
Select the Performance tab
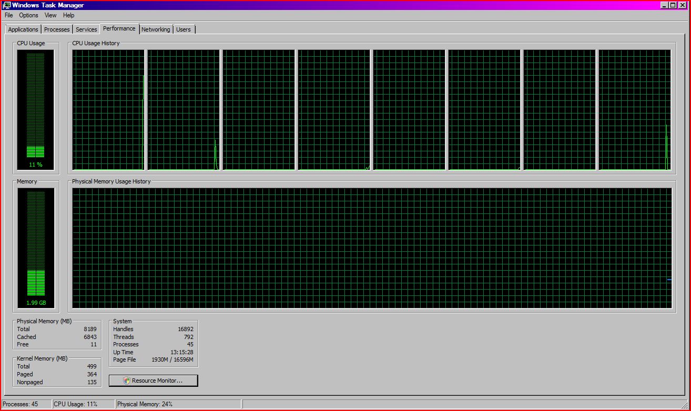pyautogui.click(x=119, y=28)
